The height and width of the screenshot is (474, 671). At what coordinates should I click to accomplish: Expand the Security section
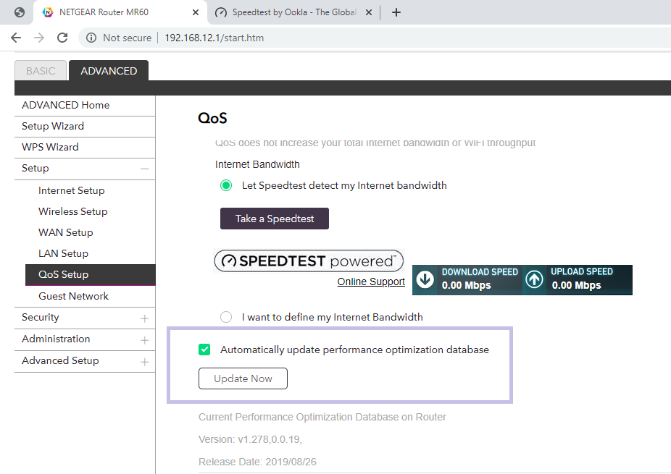tap(145, 318)
